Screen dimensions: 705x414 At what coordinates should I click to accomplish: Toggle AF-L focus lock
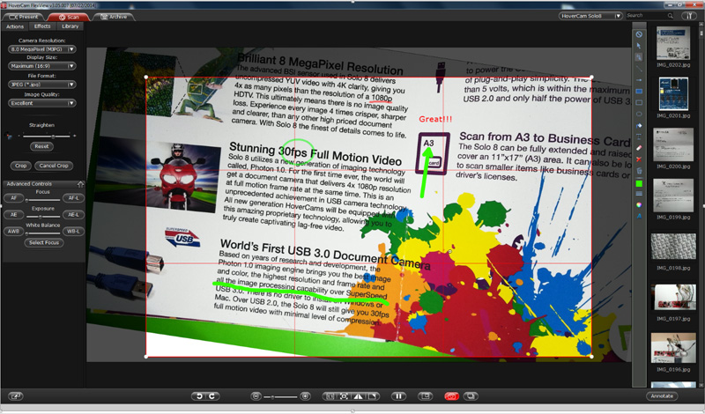click(x=73, y=198)
